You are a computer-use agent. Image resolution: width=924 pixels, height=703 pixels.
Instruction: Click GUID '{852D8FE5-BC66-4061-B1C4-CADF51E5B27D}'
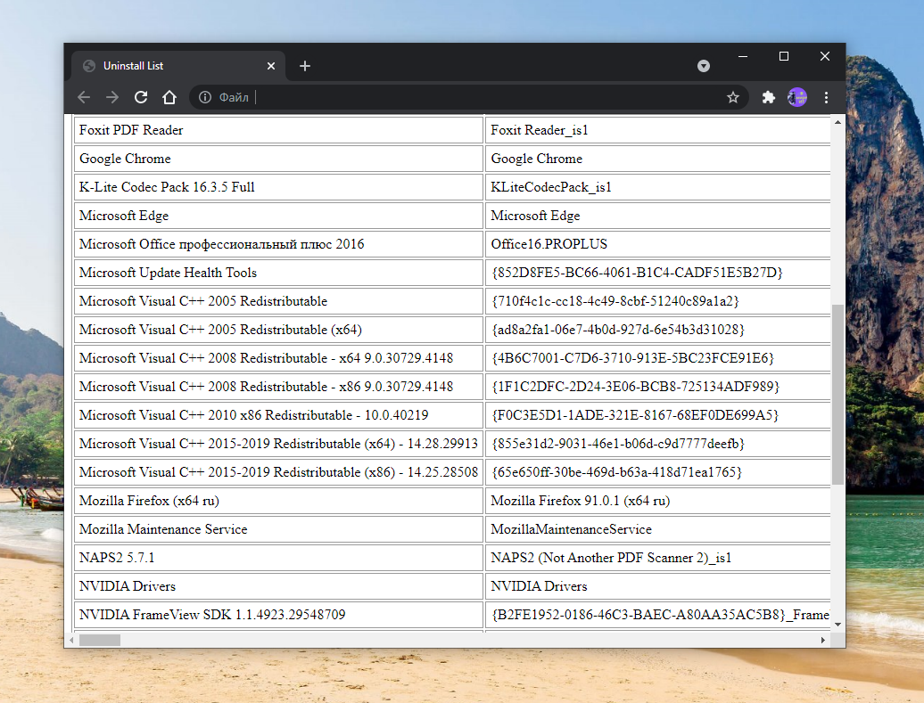click(657, 273)
